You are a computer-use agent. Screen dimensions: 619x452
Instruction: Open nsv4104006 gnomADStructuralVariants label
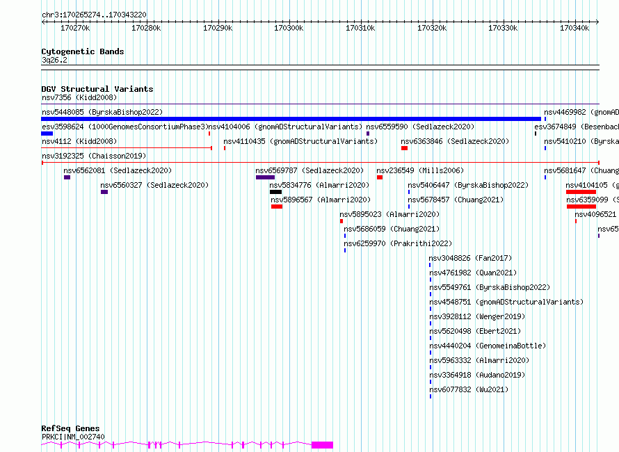(x=285, y=127)
